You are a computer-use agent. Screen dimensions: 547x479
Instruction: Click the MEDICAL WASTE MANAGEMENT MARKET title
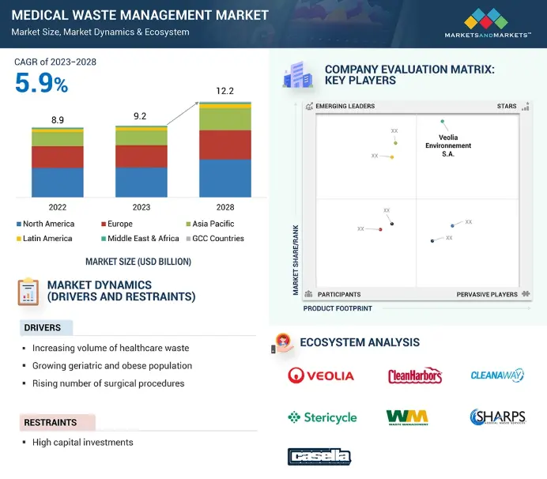coord(140,15)
